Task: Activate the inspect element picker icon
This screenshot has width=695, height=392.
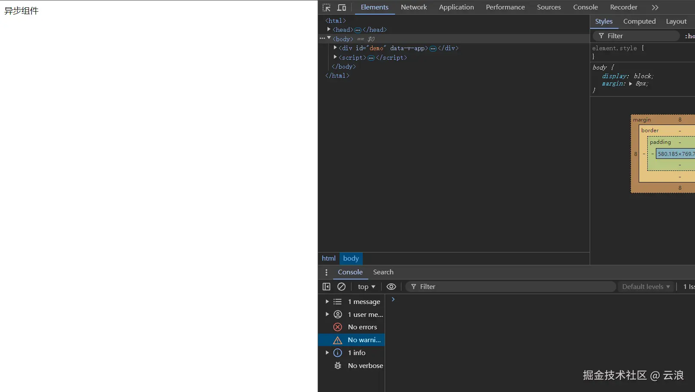Action: [327, 7]
